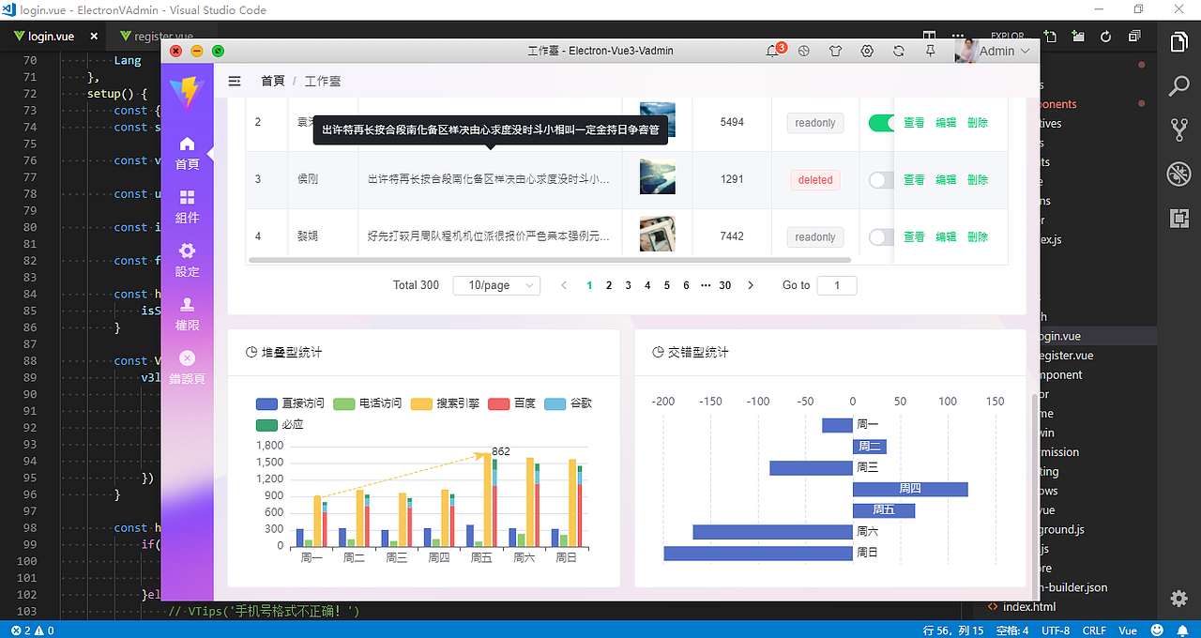Open the 10/page page size dropdown
The image size is (1201, 638).
coord(496,285)
